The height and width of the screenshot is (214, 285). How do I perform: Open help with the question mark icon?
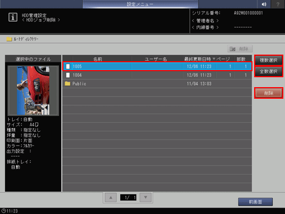click(x=278, y=4)
